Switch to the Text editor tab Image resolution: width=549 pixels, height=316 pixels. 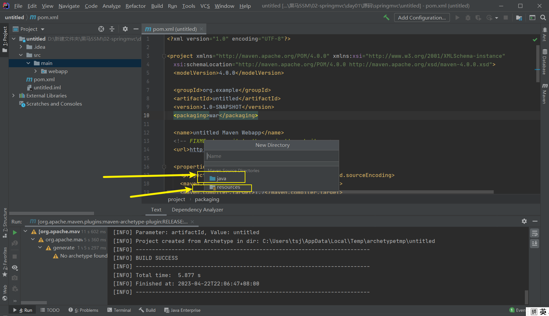point(156,209)
